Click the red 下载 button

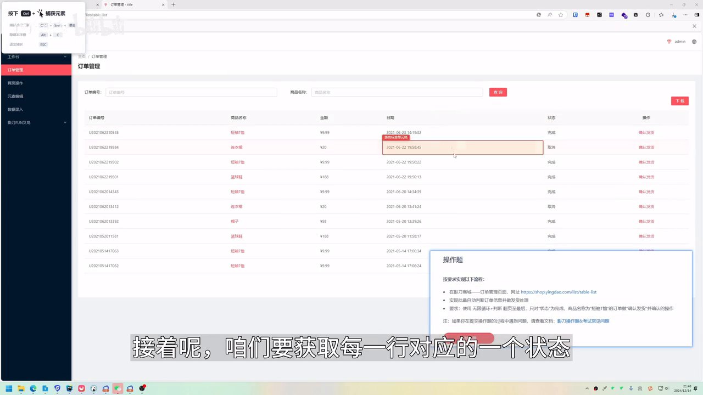click(x=680, y=101)
